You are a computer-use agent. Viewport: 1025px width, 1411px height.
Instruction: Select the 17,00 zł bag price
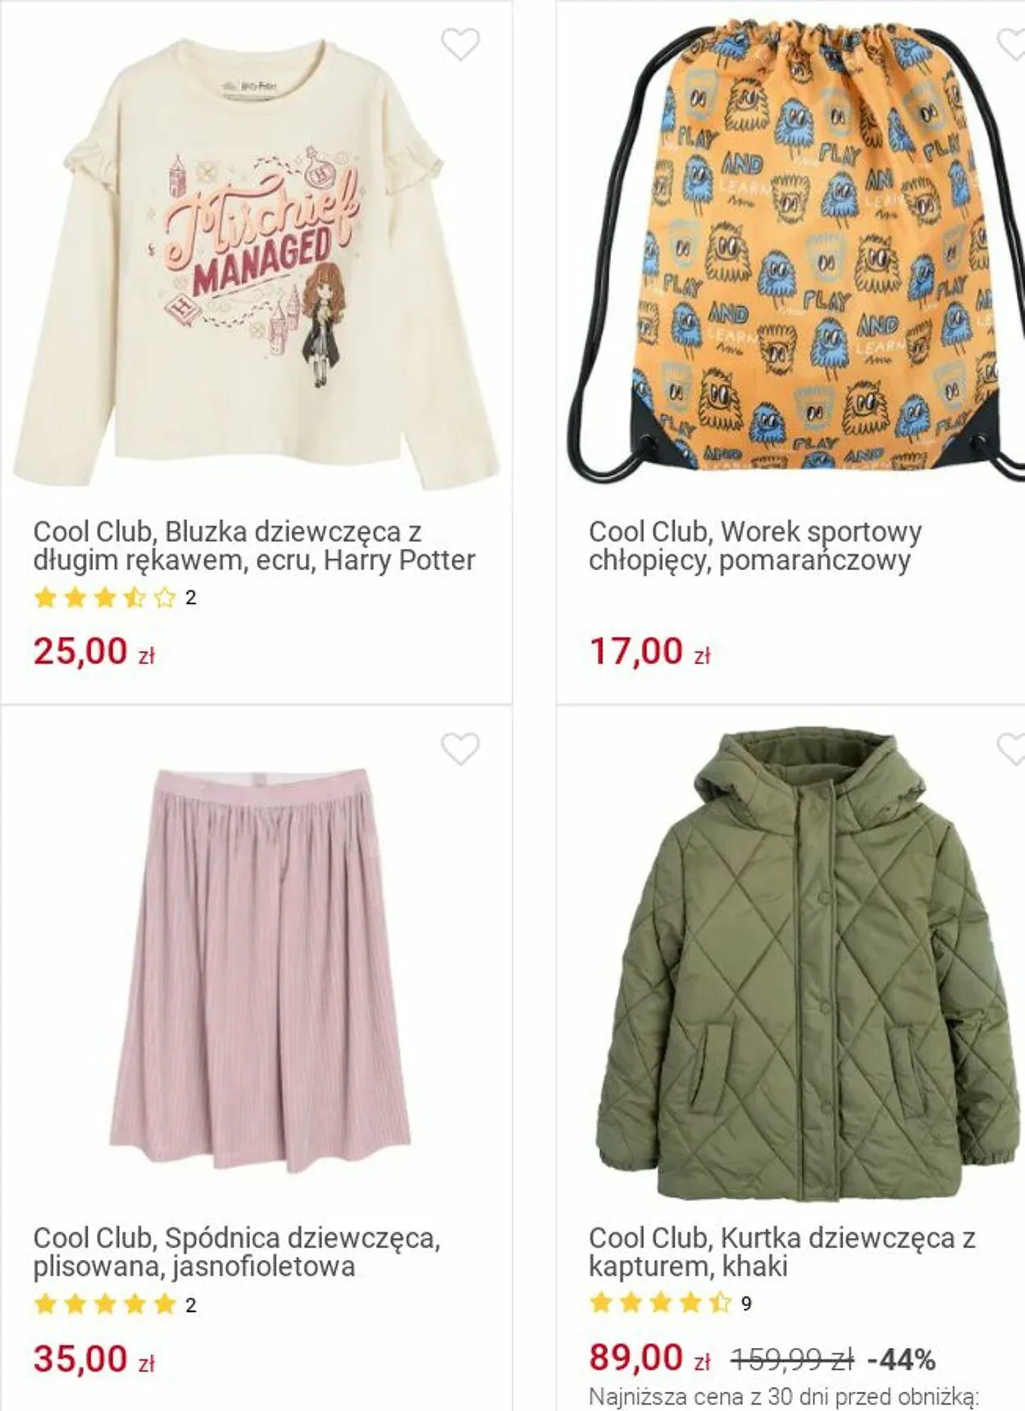tap(649, 652)
